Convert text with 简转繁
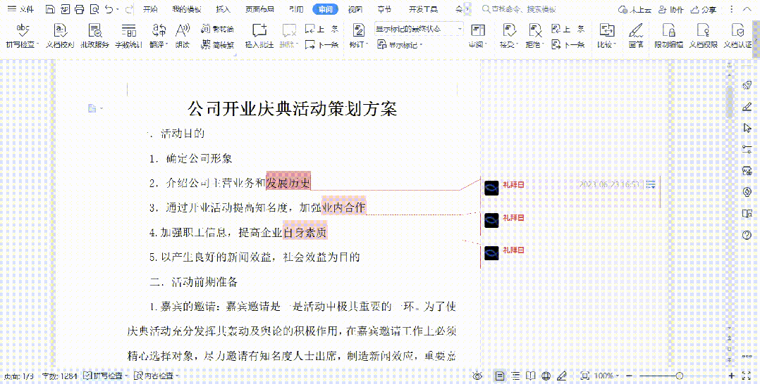 (217, 45)
